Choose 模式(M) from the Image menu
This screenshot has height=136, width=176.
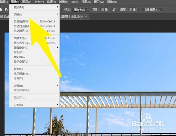[x=35, y=7]
